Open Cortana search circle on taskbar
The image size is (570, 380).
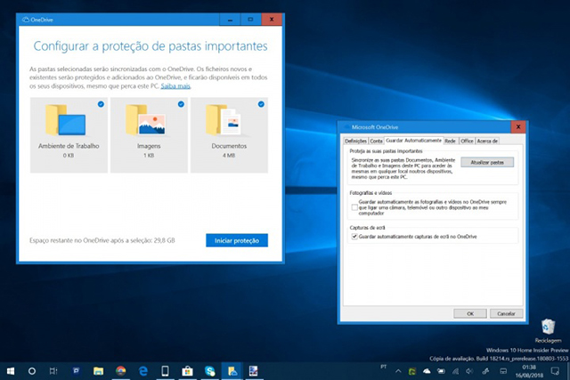(x=32, y=371)
